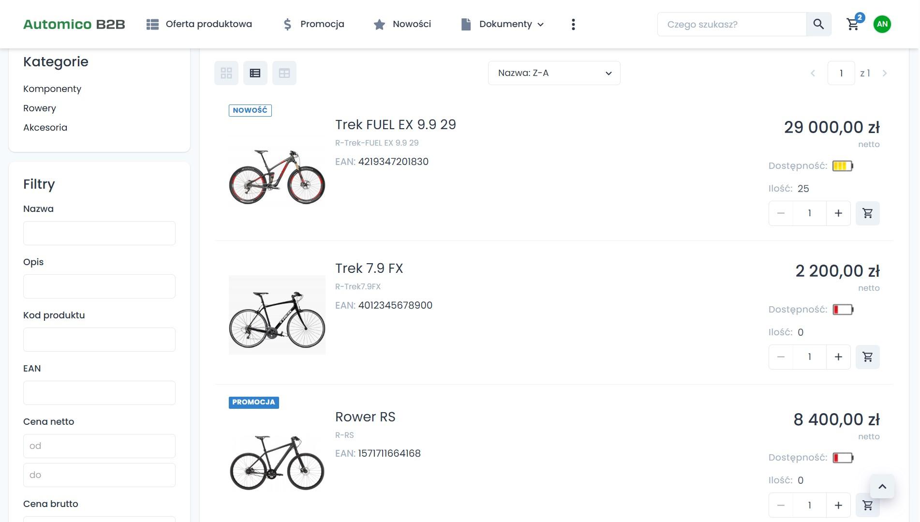Add Trek FUEL EX 9.9 29 to cart
The width and height of the screenshot is (920, 522).
coord(867,213)
